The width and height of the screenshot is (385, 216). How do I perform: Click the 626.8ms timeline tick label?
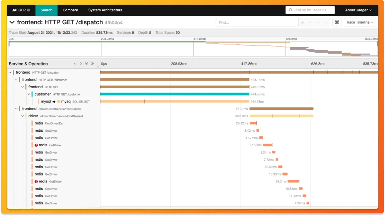[x=318, y=64]
